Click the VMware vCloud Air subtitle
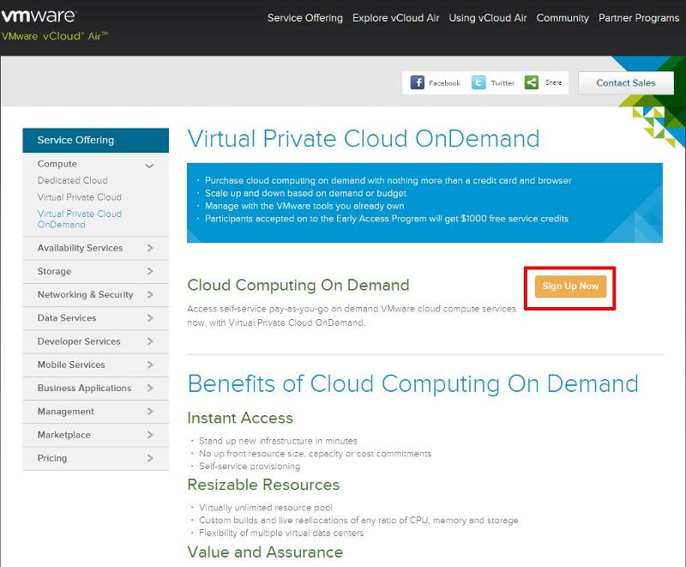This screenshot has width=686, height=567. tap(55, 36)
